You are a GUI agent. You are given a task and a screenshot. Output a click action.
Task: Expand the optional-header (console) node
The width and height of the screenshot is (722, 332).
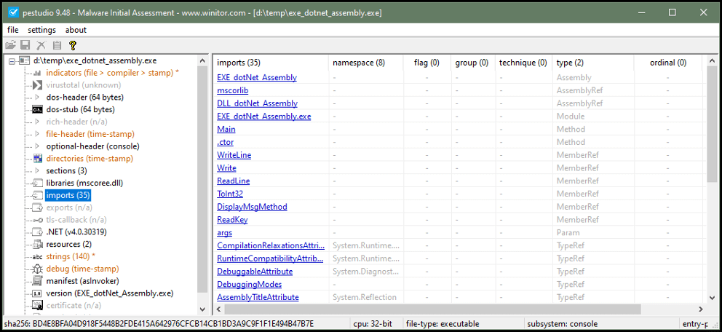point(37,146)
